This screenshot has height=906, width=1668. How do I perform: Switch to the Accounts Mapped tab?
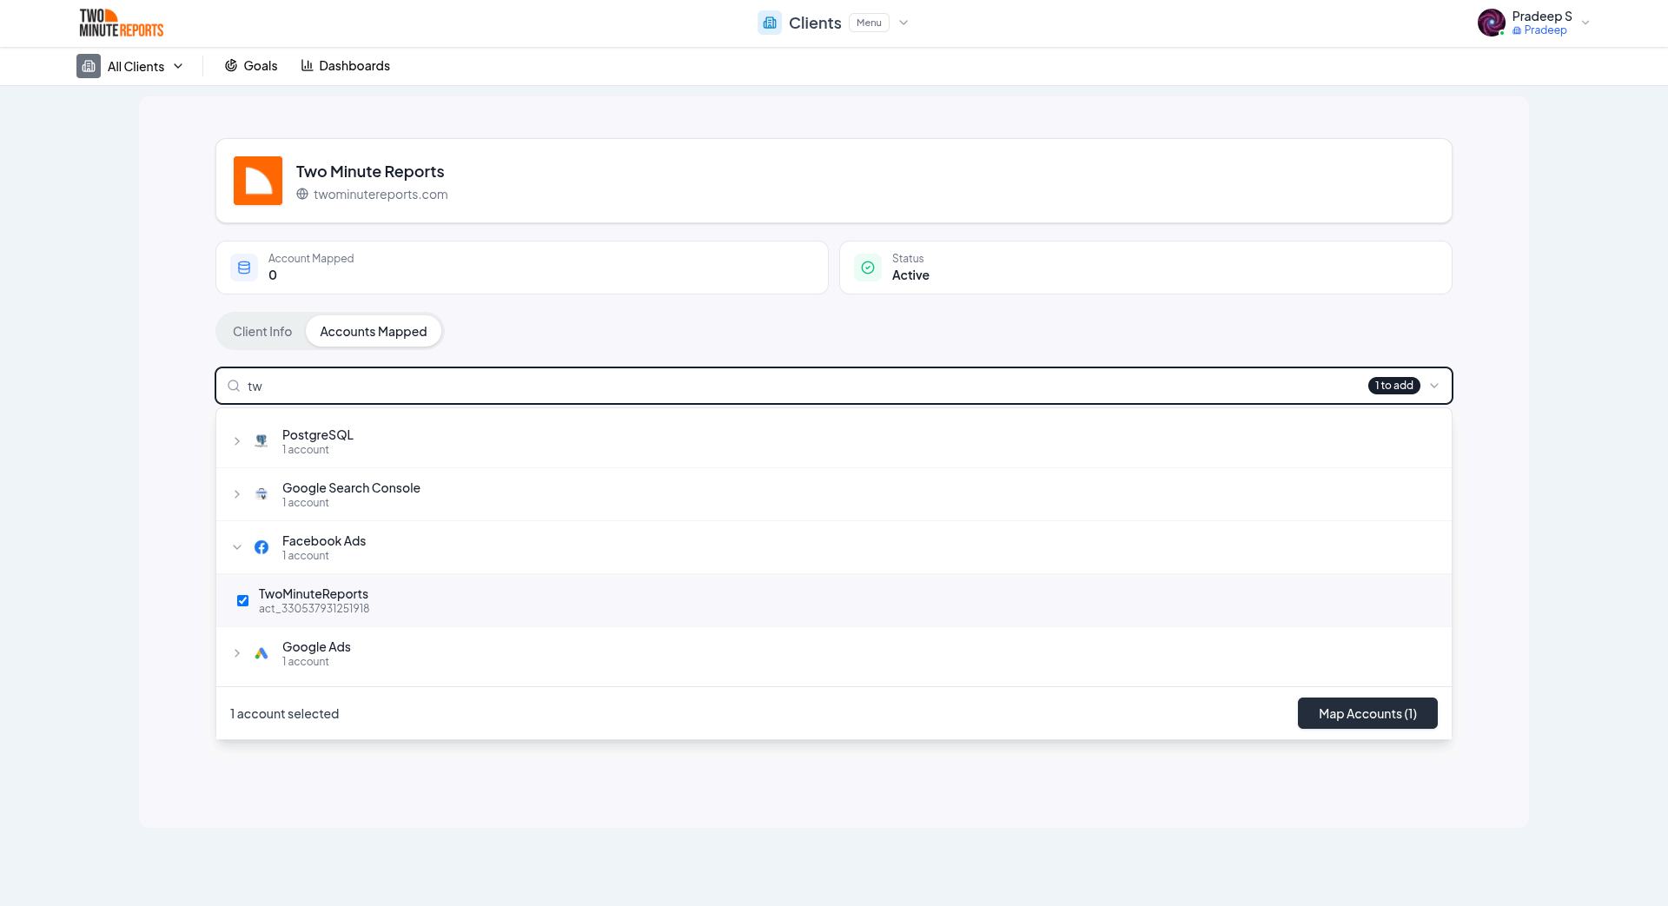pos(374,331)
